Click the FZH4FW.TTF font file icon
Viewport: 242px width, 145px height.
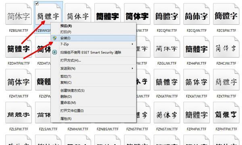[196, 47]
